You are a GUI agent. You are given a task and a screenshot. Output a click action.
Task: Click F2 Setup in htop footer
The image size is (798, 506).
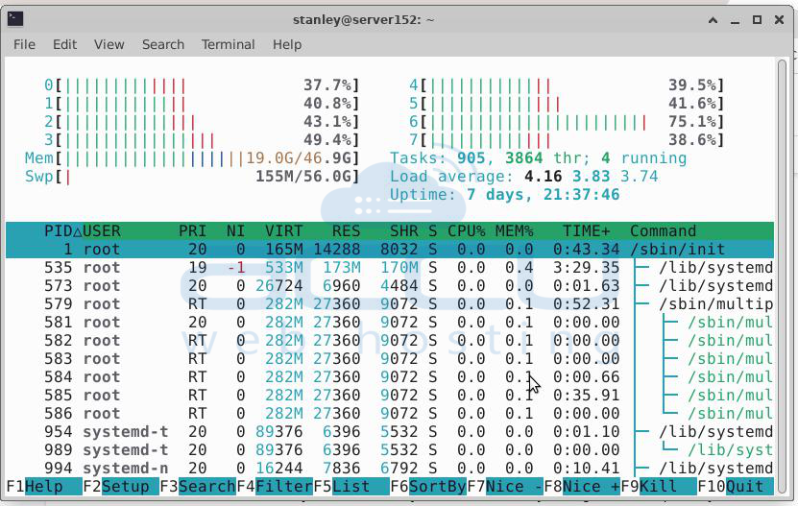(x=121, y=486)
